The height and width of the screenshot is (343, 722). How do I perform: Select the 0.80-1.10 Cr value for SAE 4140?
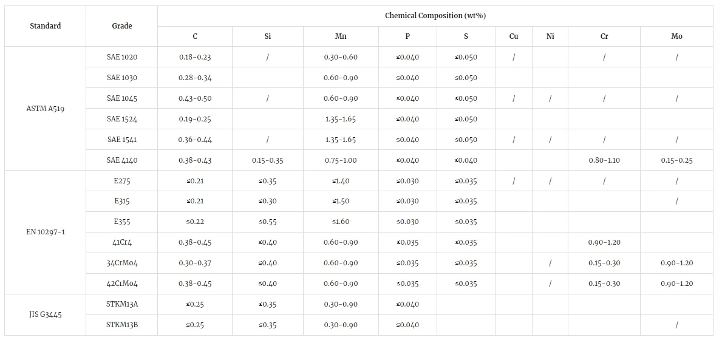[x=604, y=160]
